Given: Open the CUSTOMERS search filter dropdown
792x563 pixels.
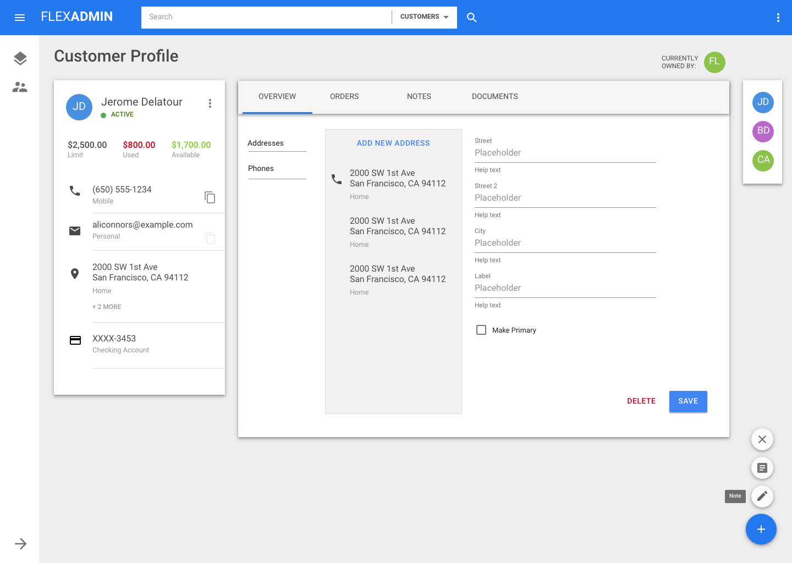Looking at the screenshot, I should [424, 17].
